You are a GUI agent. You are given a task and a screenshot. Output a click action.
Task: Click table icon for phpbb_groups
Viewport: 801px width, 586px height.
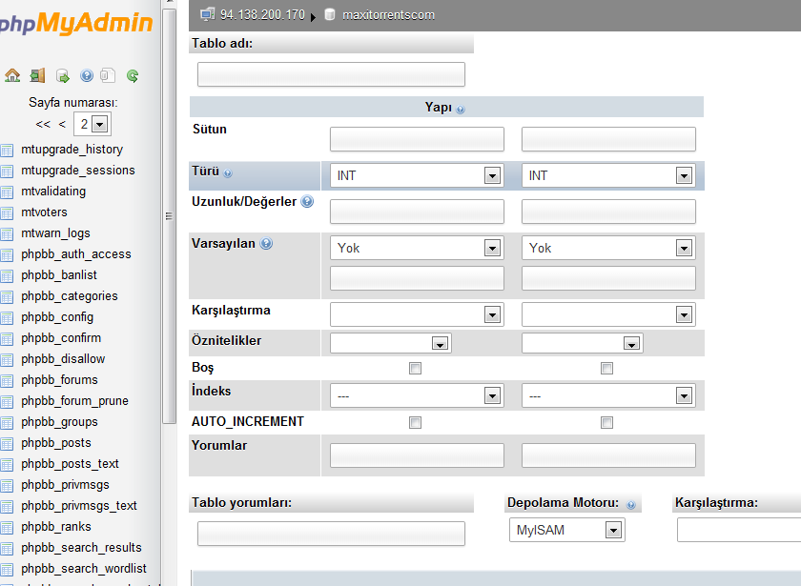pyautogui.click(x=7, y=423)
